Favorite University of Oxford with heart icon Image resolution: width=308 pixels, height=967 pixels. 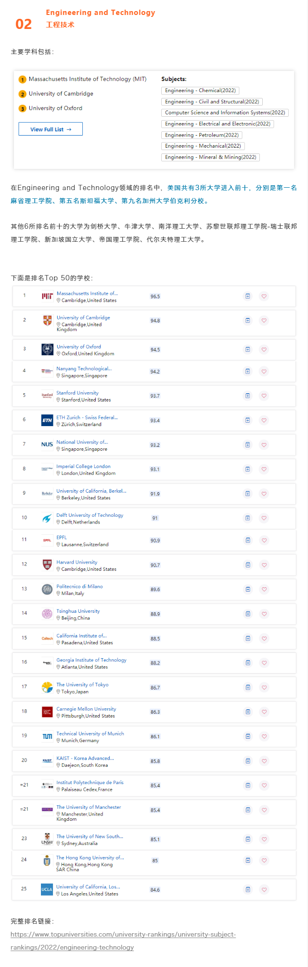point(264,349)
